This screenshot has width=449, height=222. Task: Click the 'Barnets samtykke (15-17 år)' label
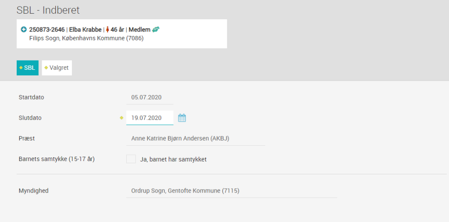57,159
